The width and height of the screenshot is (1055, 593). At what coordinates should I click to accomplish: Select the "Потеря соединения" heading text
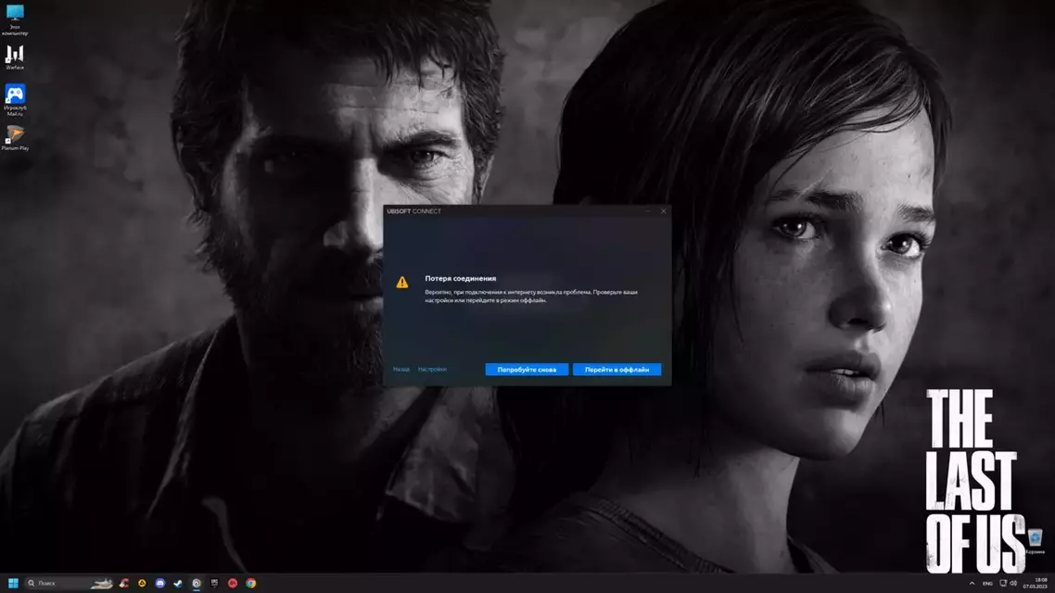click(460, 278)
